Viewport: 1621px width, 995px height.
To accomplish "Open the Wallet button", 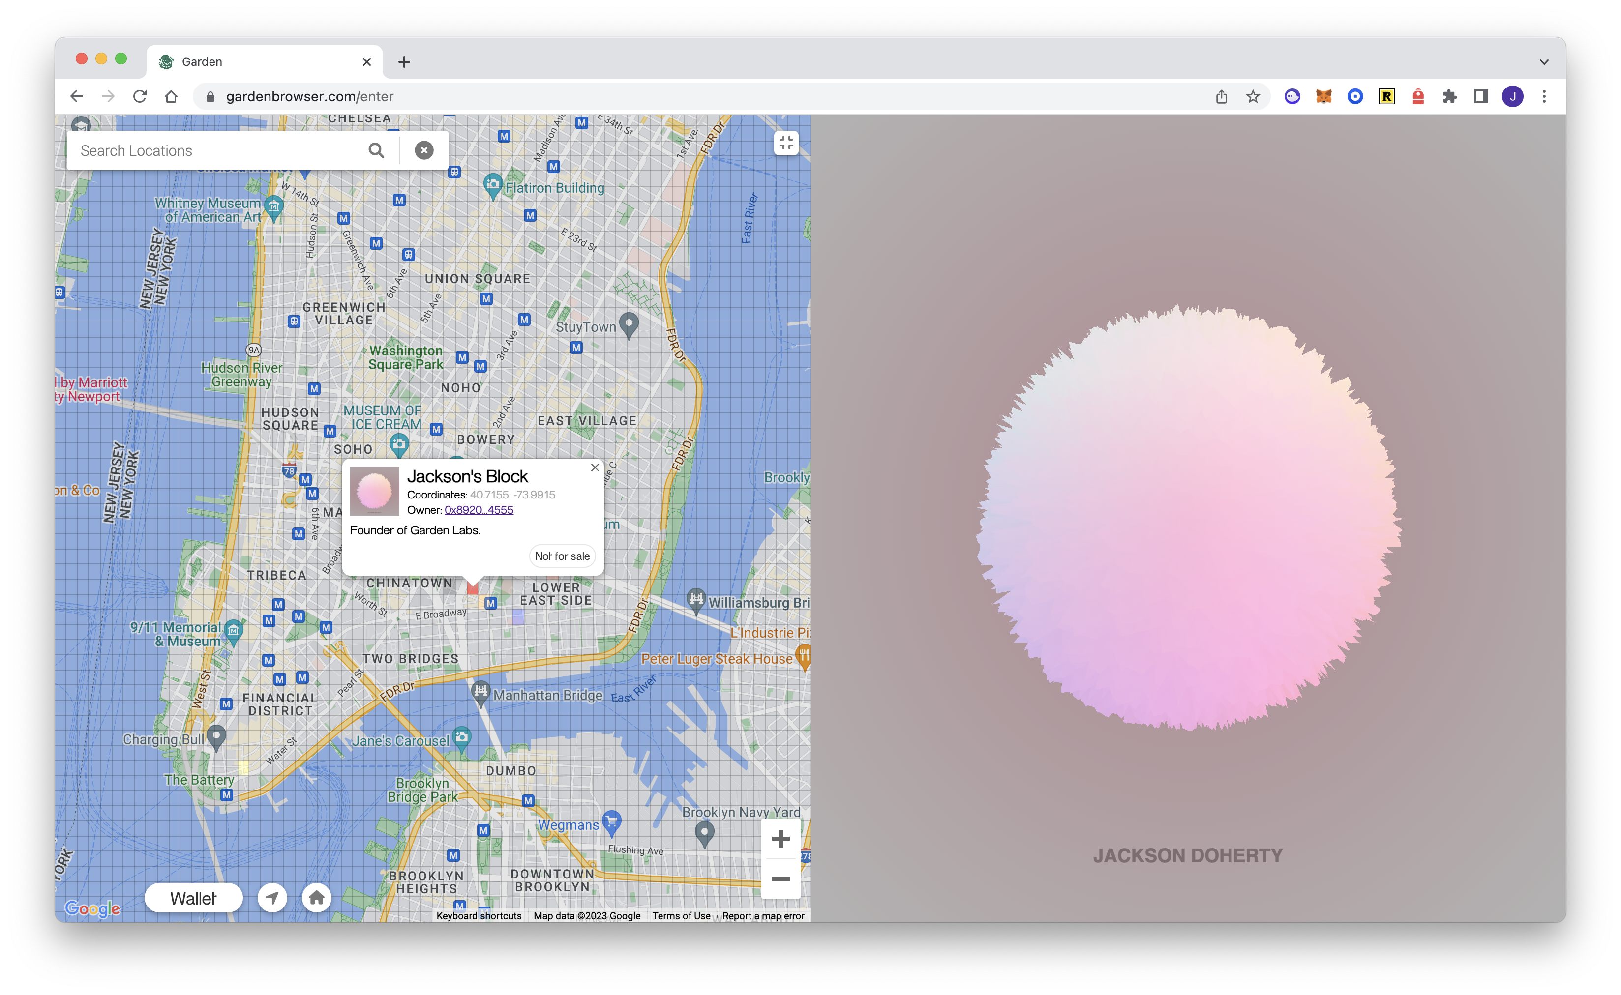I will pyautogui.click(x=193, y=898).
